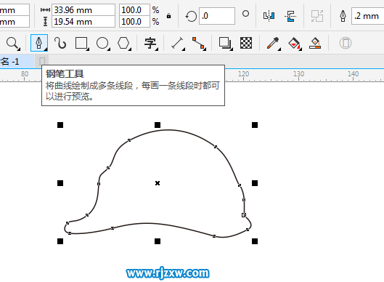Click the vertical scale 100.0 field
384x282 pixels.
(134, 22)
